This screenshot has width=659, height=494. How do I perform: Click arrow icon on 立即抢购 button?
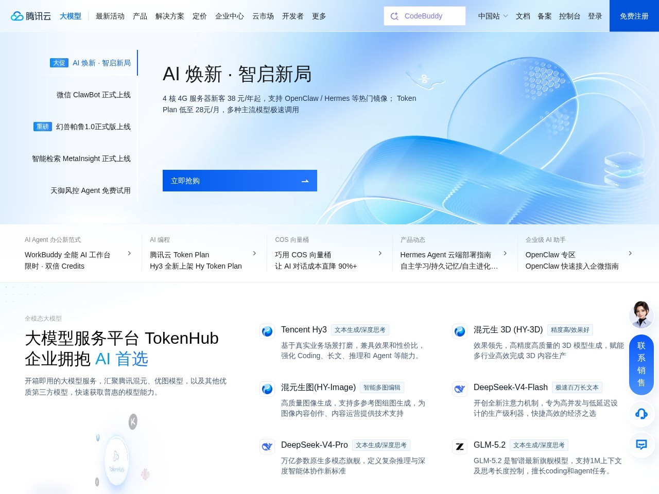[305, 181]
